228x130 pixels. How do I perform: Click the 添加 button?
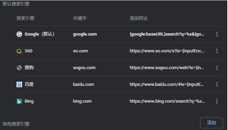(211, 123)
